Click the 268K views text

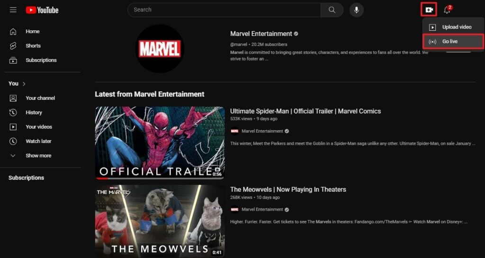(x=241, y=197)
